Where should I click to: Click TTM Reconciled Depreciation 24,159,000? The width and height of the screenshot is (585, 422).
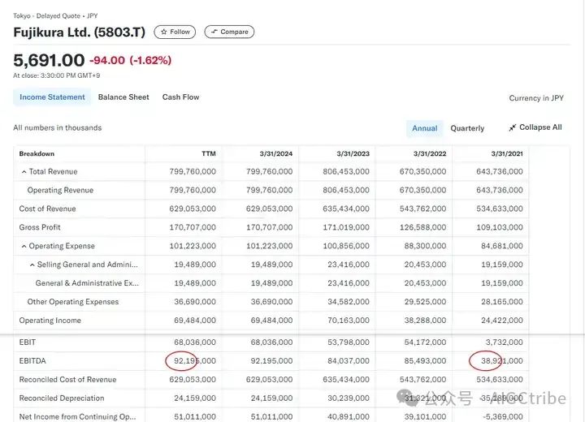coord(195,398)
